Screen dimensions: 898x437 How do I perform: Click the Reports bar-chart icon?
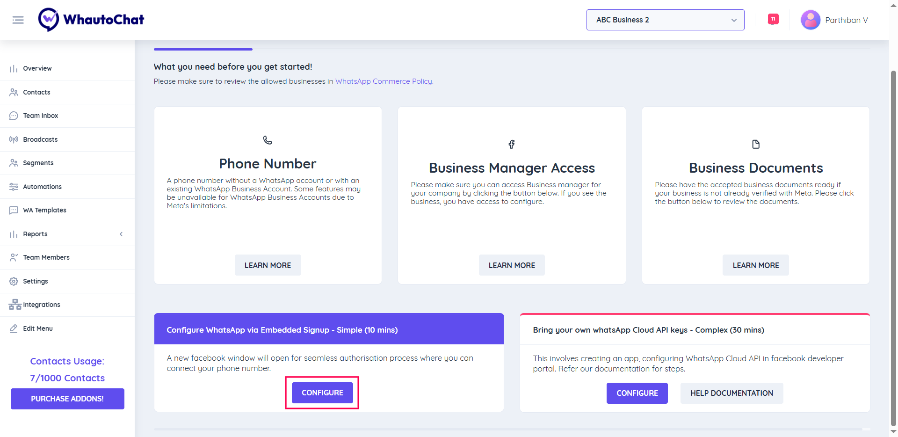[14, 234]
